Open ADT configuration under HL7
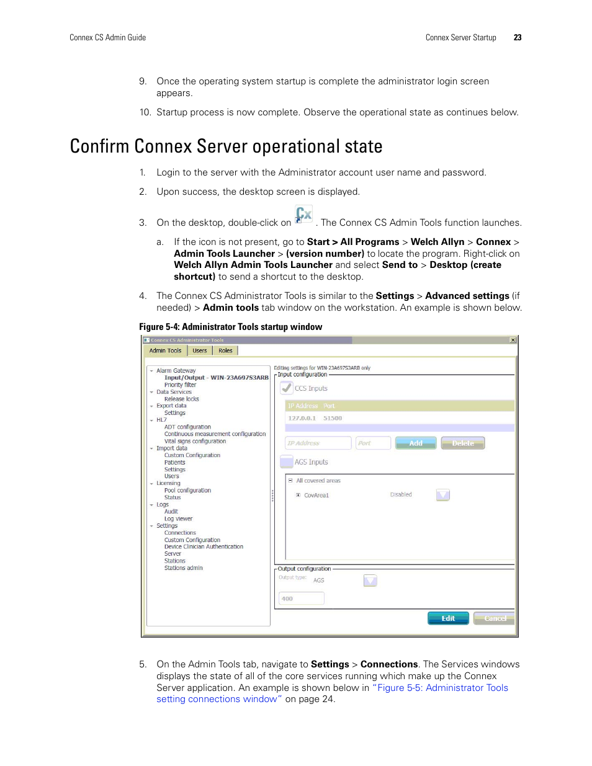 (187, 427)
